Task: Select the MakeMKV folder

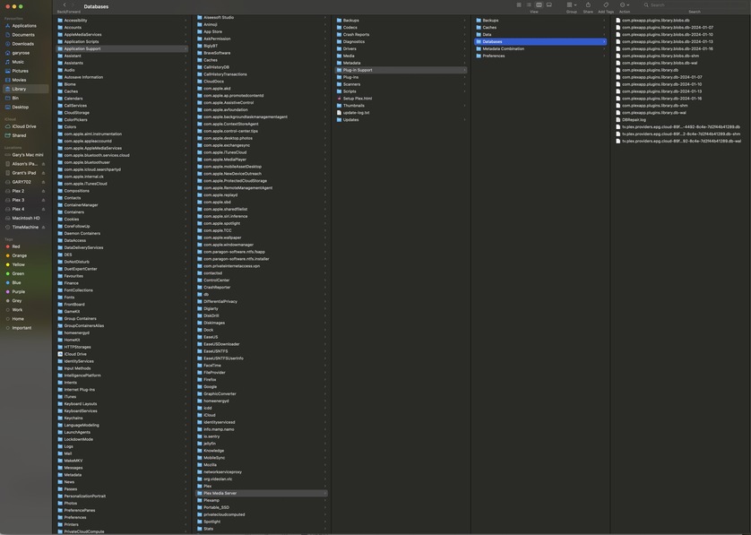Action: pyautogui.click(x=122, y=461)
